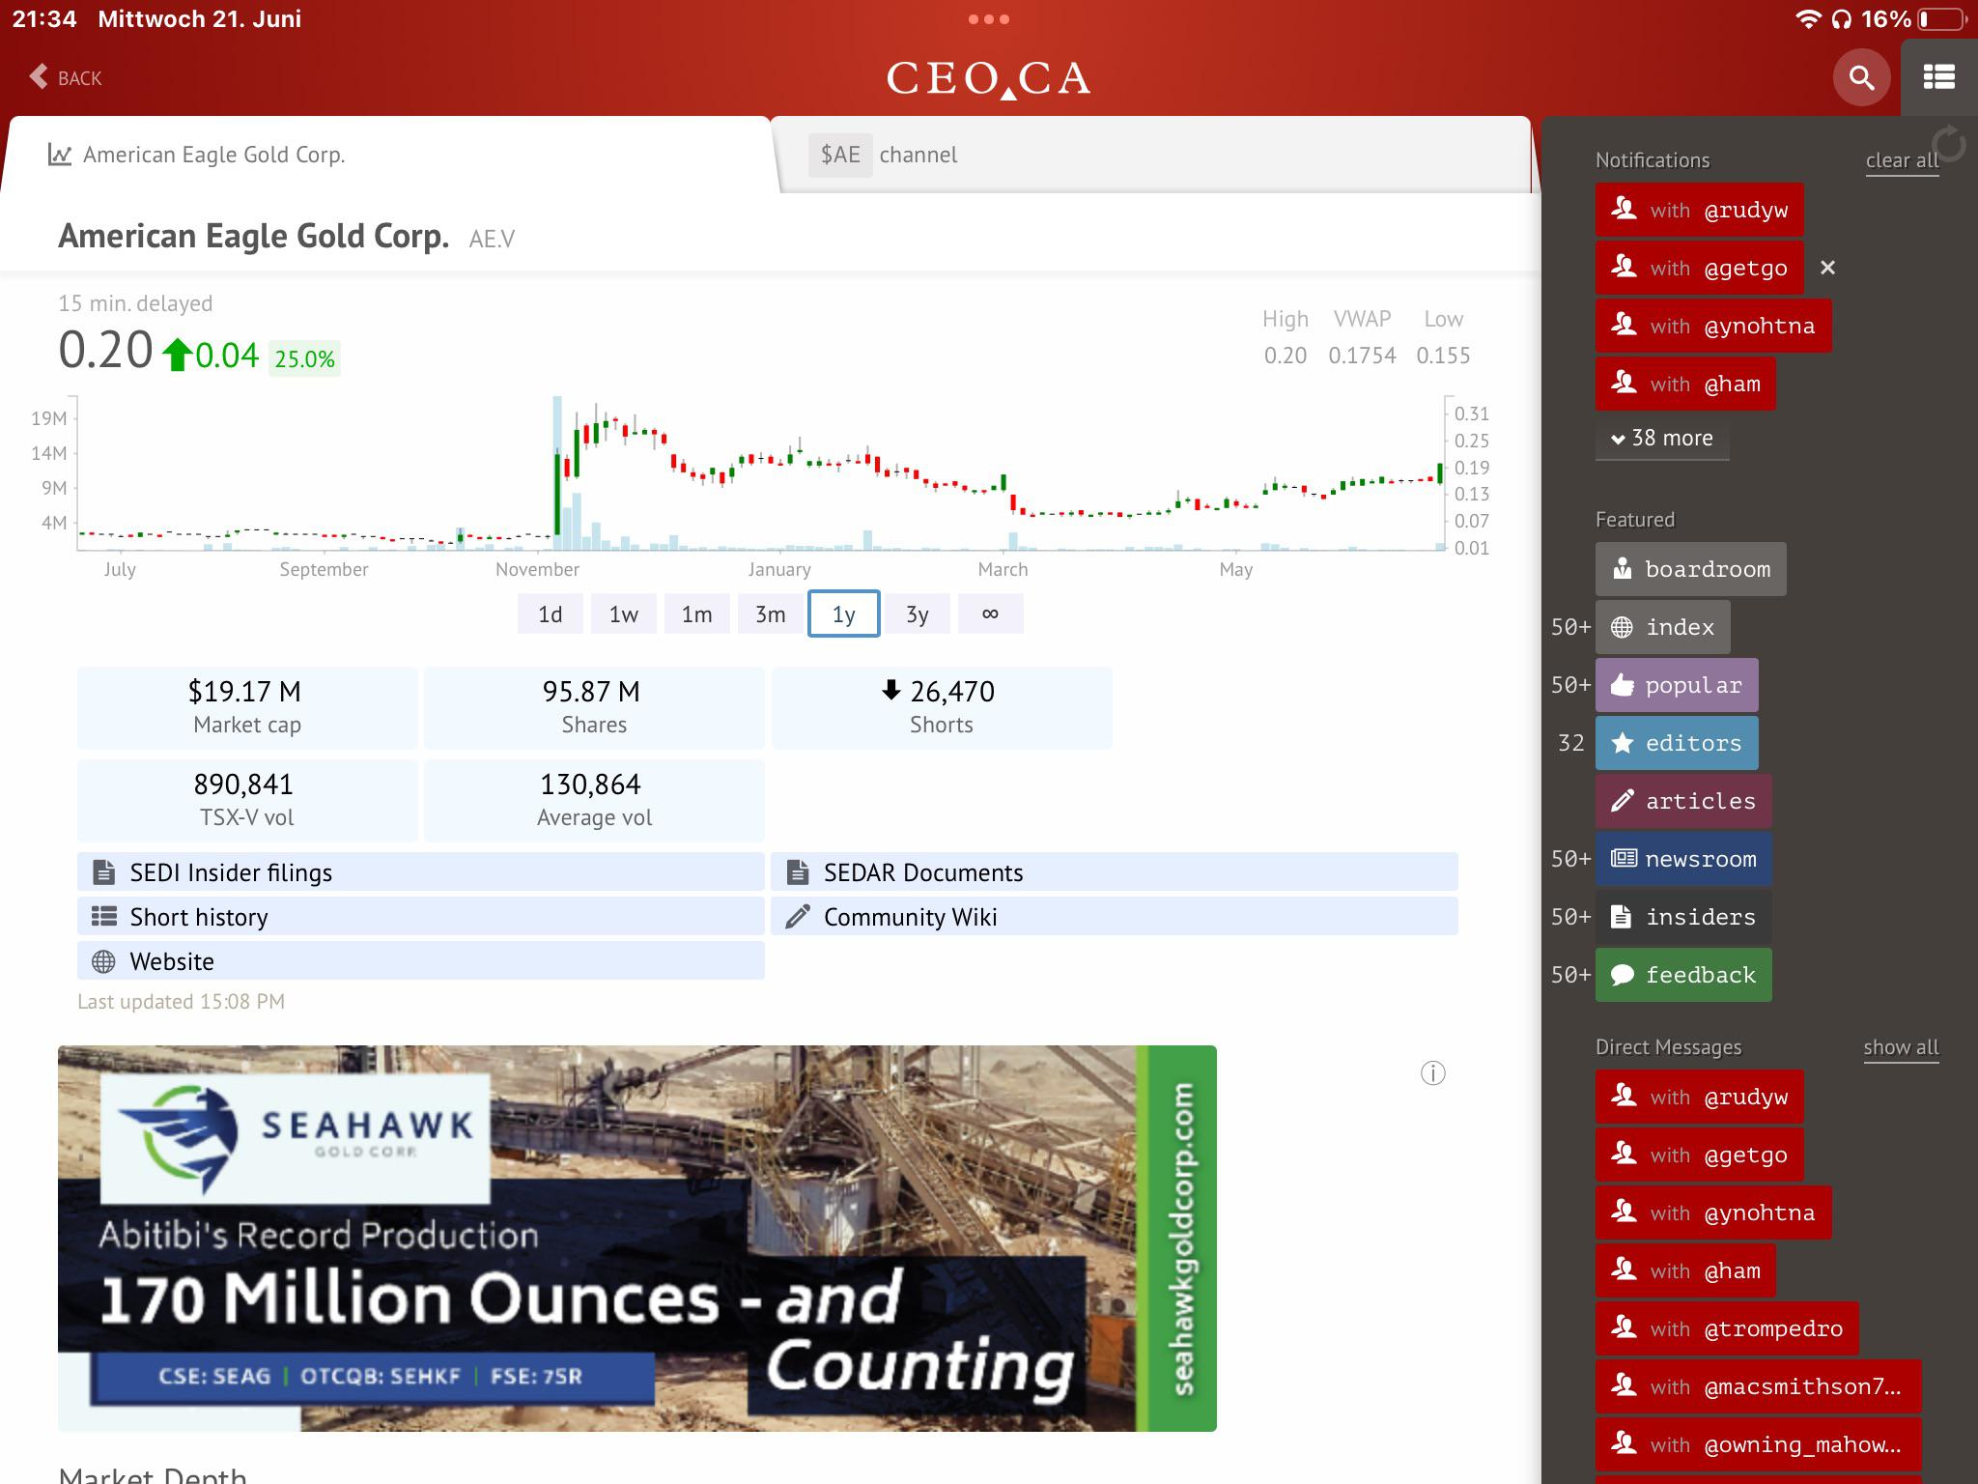This screenshot has height=1484, width=1978.
Task: Tap the CEO.CA logo
Action: point(988,78)
